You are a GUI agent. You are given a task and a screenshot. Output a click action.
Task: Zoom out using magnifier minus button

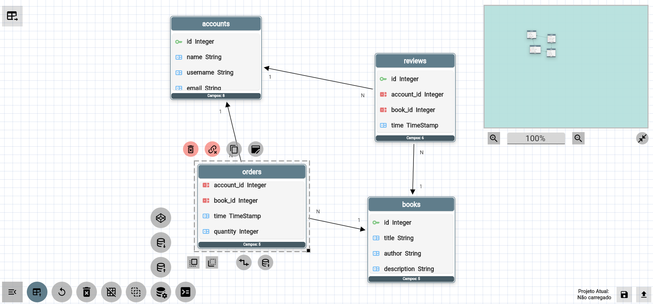[x=578, y=138]
